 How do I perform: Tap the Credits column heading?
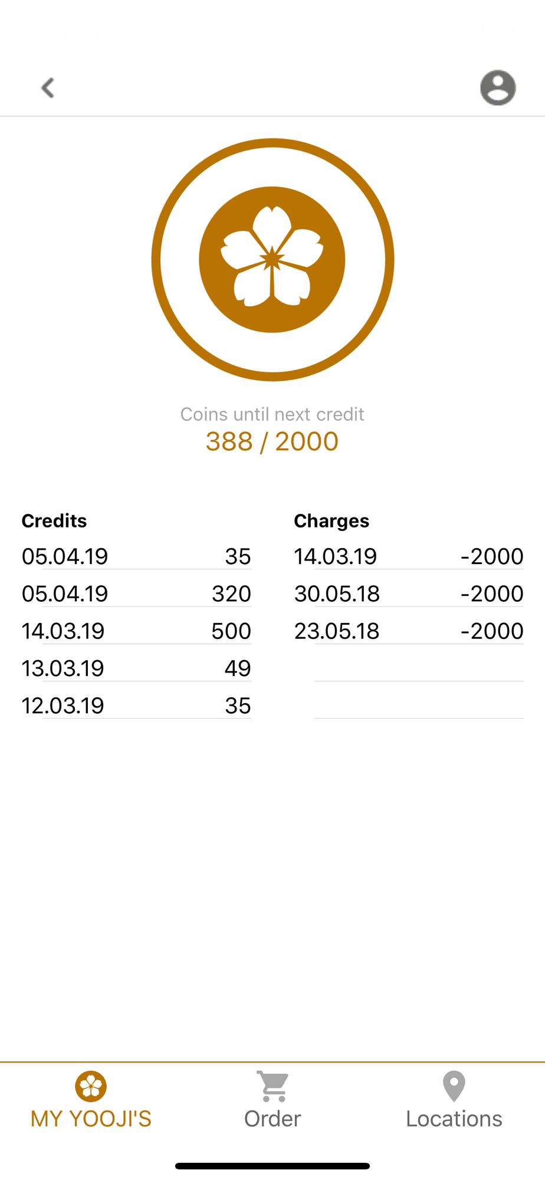[54, 521]
